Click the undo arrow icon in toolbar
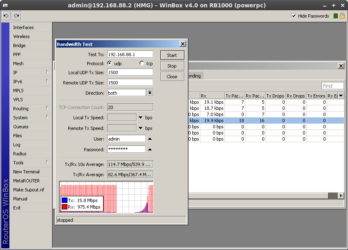Viewport: 348px width, 250px height. pyautogui.click(x=6, y=16)
